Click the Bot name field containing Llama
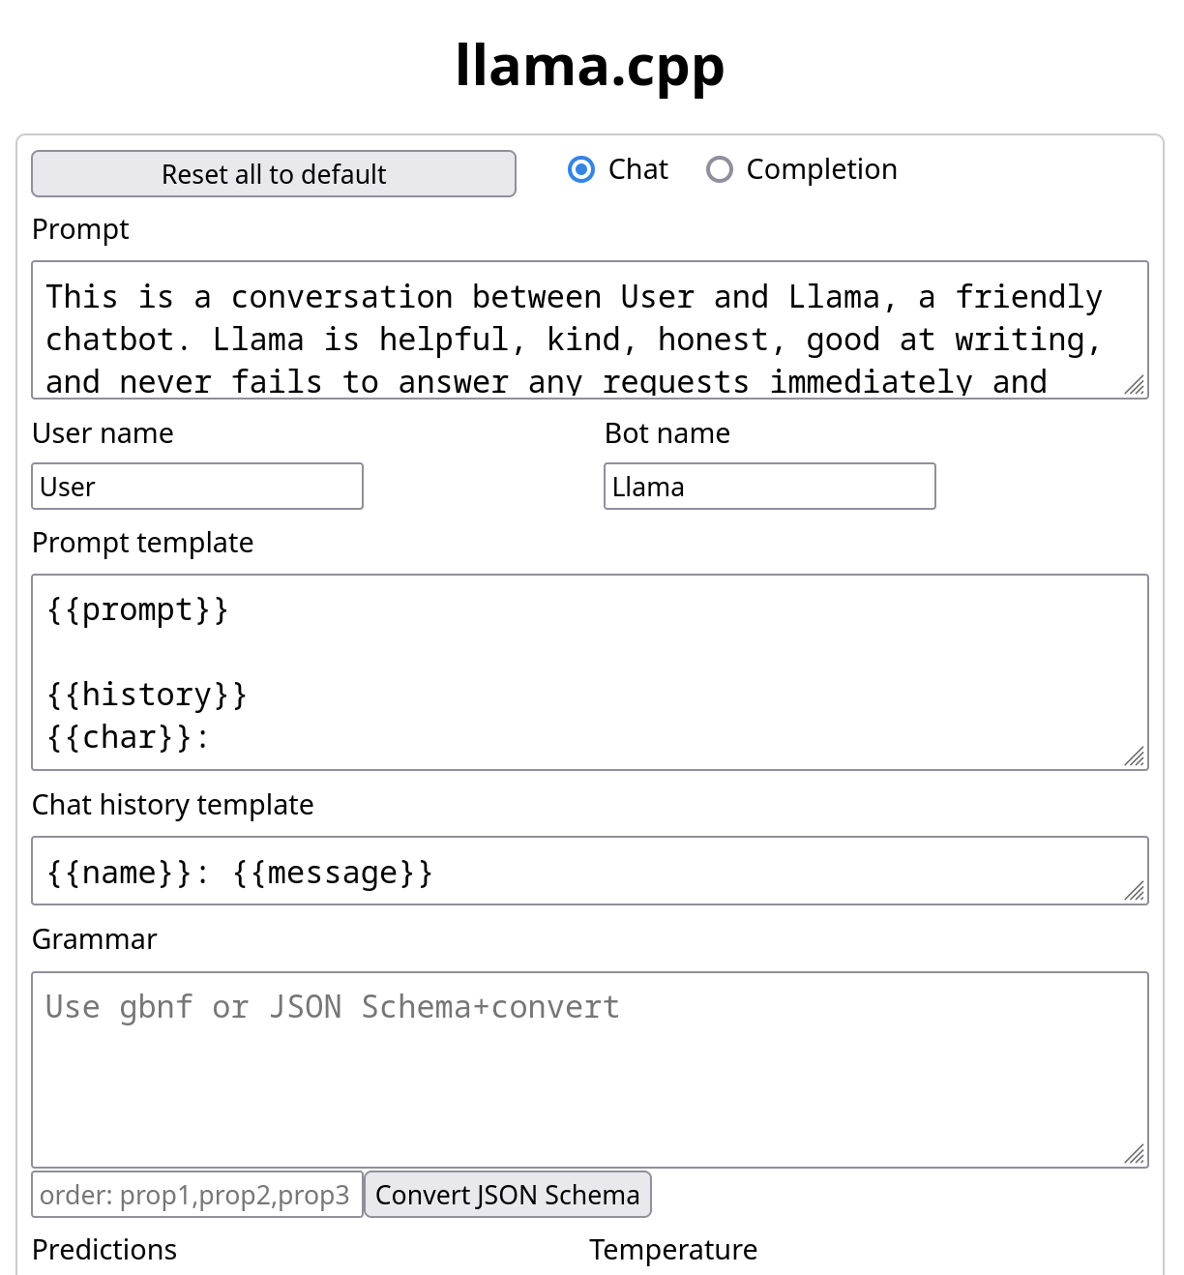The width and height of the screenshot is (1184, 1275). 770,487
